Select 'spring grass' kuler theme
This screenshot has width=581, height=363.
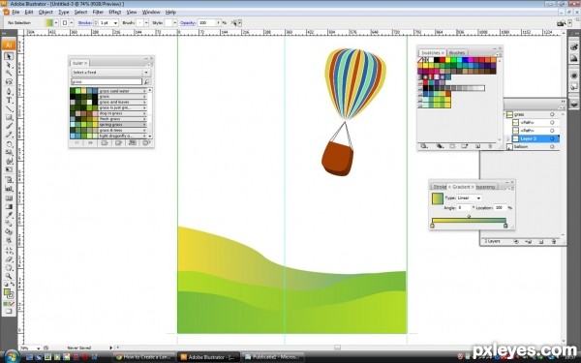108,125
